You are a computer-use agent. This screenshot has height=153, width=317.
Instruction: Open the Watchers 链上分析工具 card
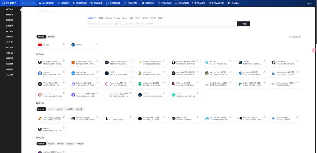[x=252, y=84]
